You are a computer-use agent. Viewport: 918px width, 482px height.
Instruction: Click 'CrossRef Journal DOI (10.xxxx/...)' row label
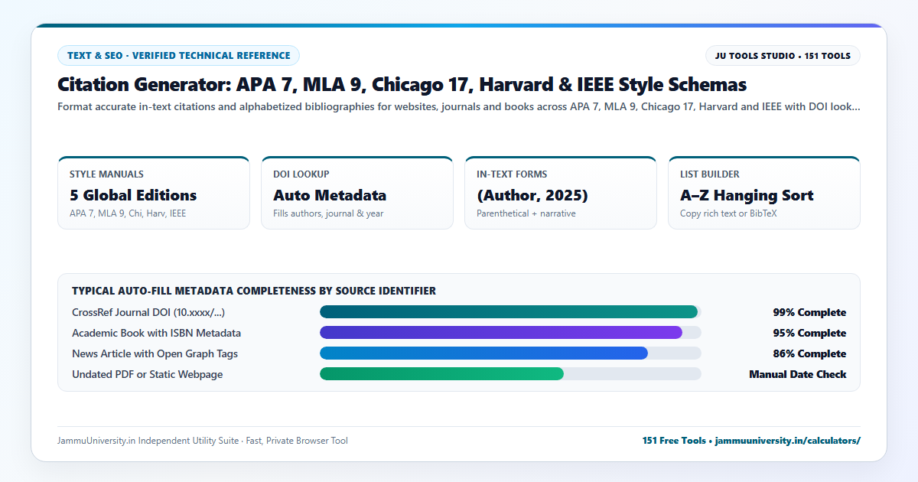pyautogui.click(x=148, y=312)
